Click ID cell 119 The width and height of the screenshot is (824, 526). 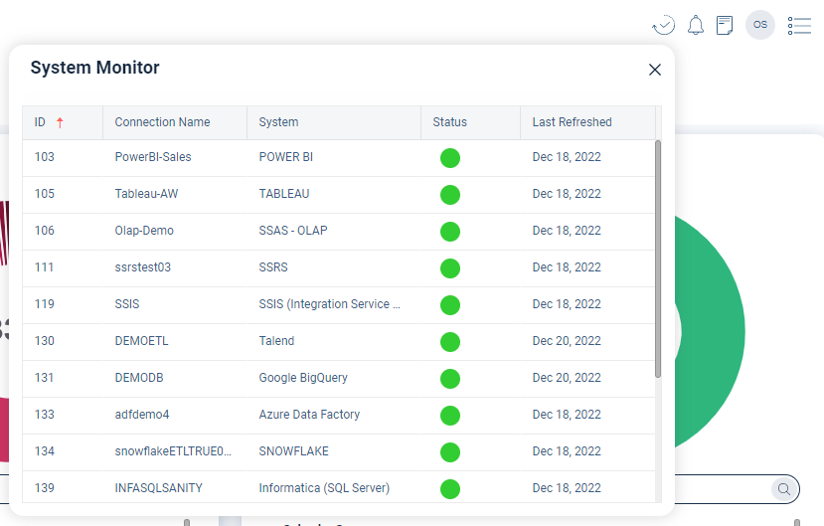(45, 303)
